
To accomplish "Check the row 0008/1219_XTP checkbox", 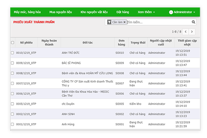I will point(12,73).
